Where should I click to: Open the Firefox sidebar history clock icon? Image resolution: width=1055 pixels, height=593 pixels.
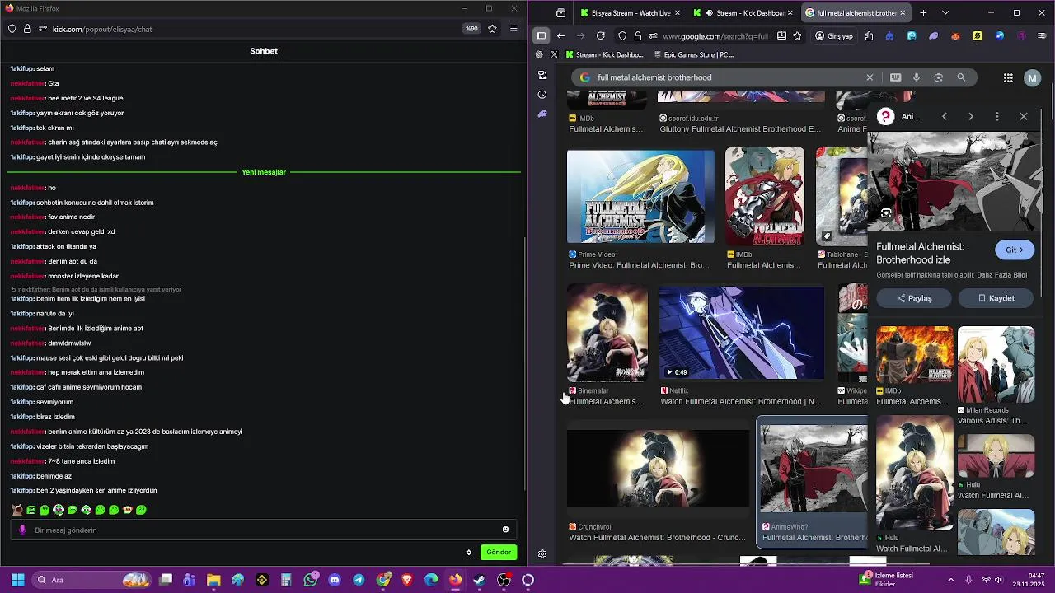542,95
